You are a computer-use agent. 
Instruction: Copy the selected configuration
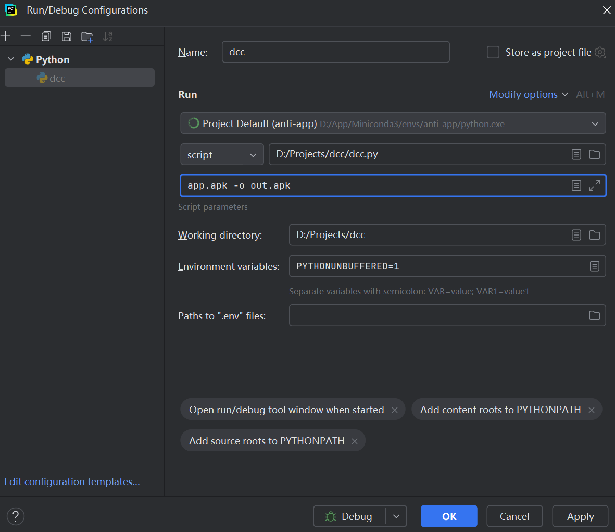tap(46, 36)
